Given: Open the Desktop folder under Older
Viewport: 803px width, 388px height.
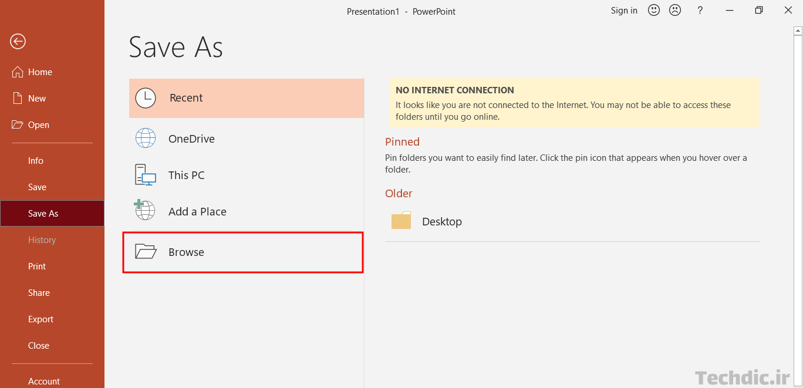Looking at the screenshot, I should [x=572, y=221].
